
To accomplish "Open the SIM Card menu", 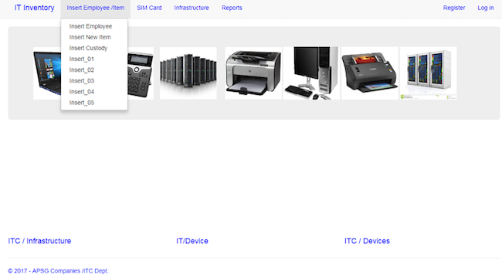I will coord(149,8).
